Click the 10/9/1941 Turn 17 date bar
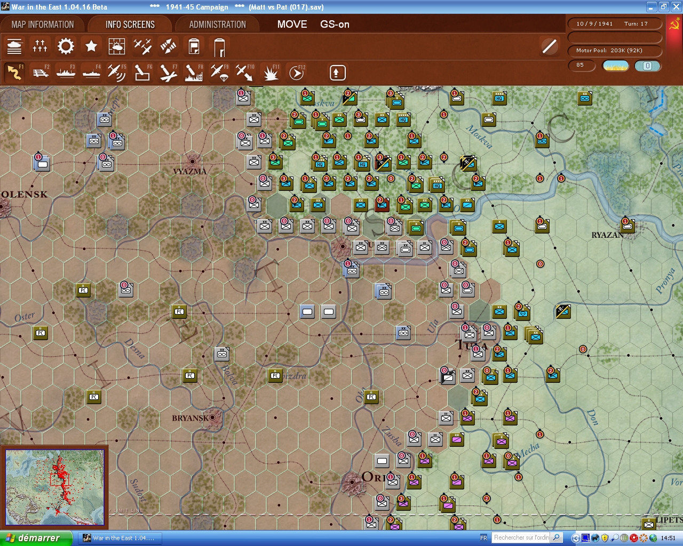The image size is (683, 546). tap(615, 23)
